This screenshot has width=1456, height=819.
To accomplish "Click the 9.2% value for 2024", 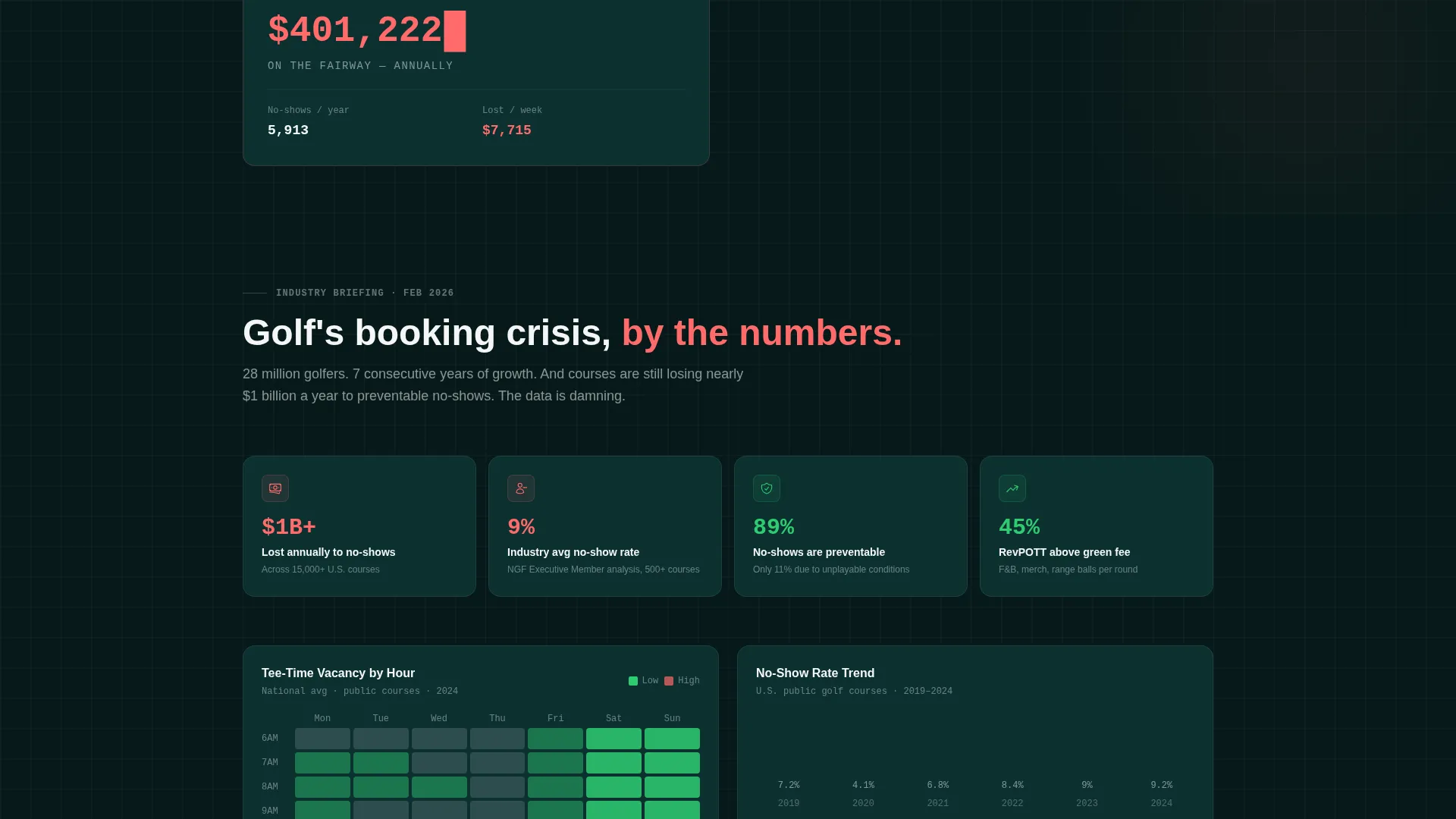I will point(1162,786).
